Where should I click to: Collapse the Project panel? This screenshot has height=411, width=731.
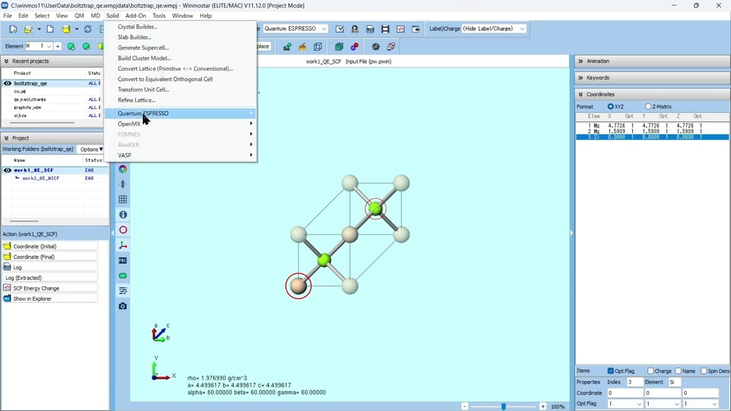click(6, 138)
